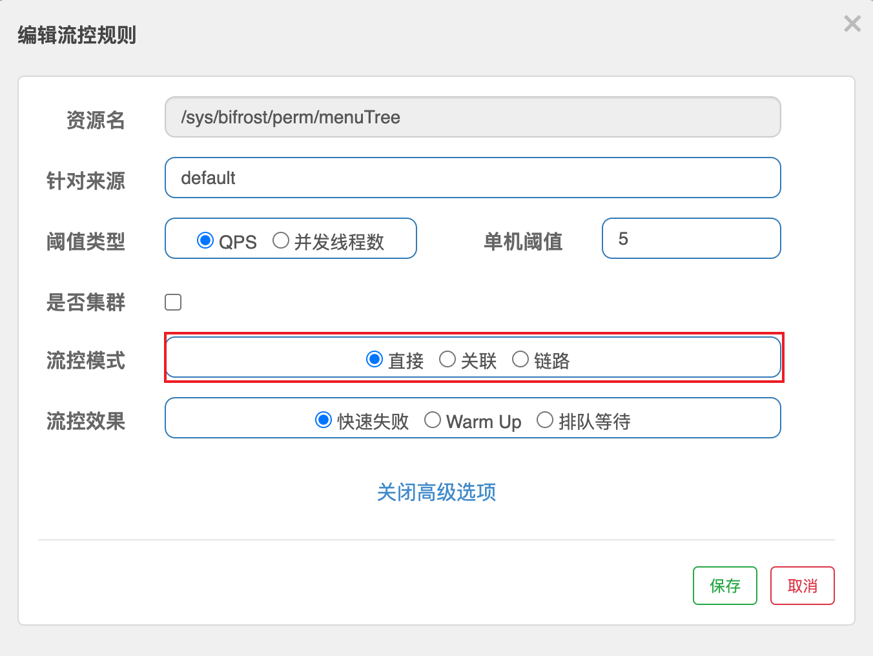
Task: Click the 针对来源 input containing default
Action: 473,178
